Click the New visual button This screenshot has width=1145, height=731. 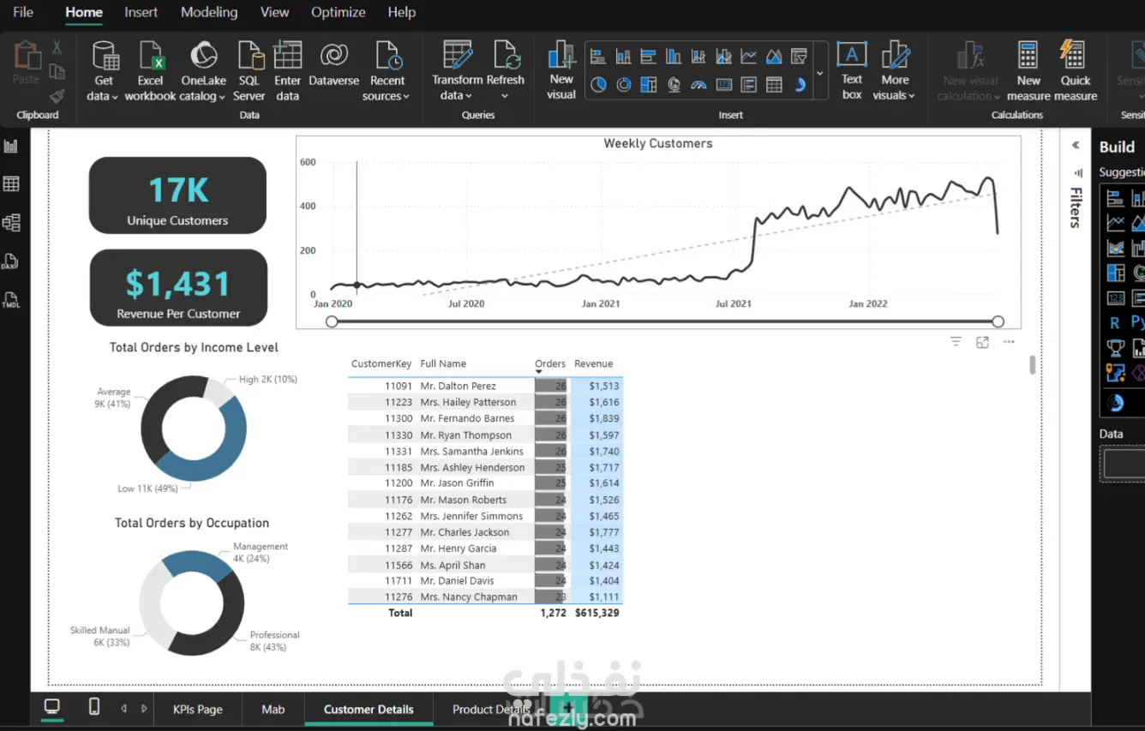click(561, 72)
